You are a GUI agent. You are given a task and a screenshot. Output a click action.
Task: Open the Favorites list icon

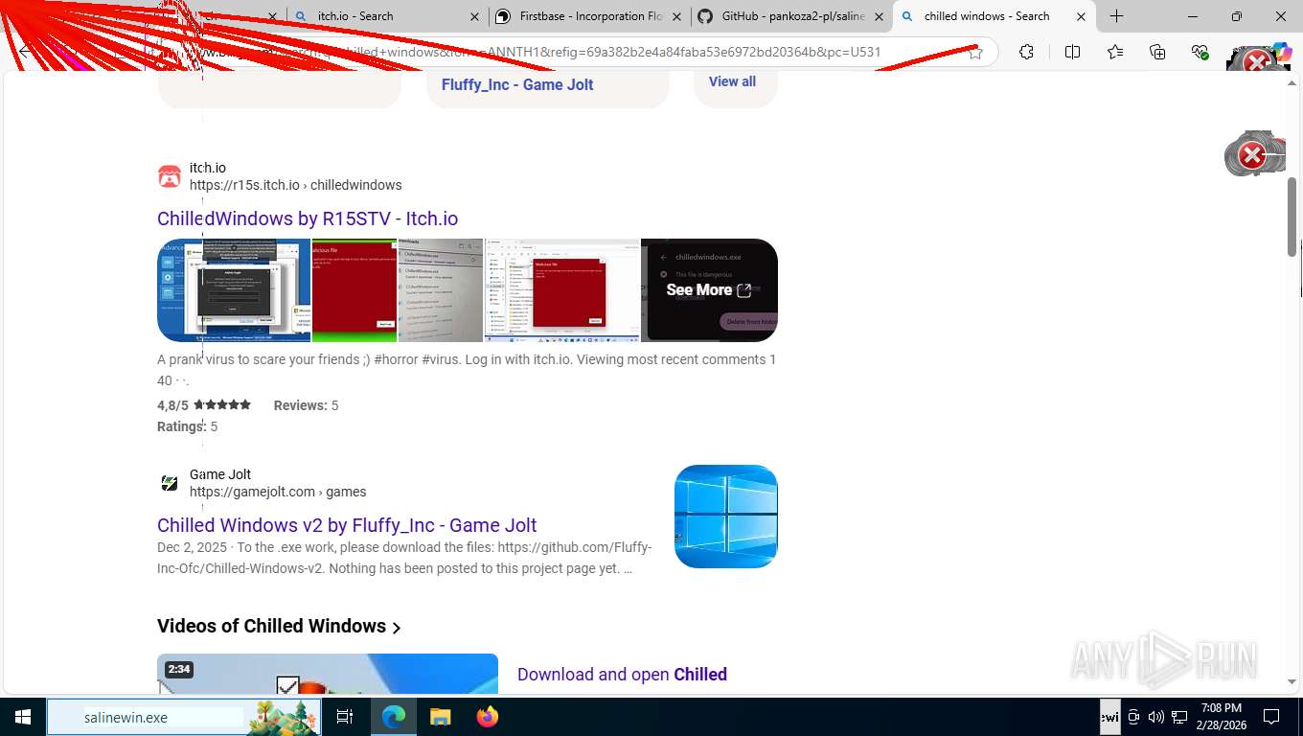(1115, 52)
